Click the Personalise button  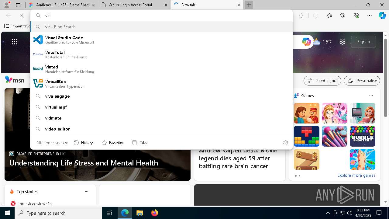pos(362,81)
